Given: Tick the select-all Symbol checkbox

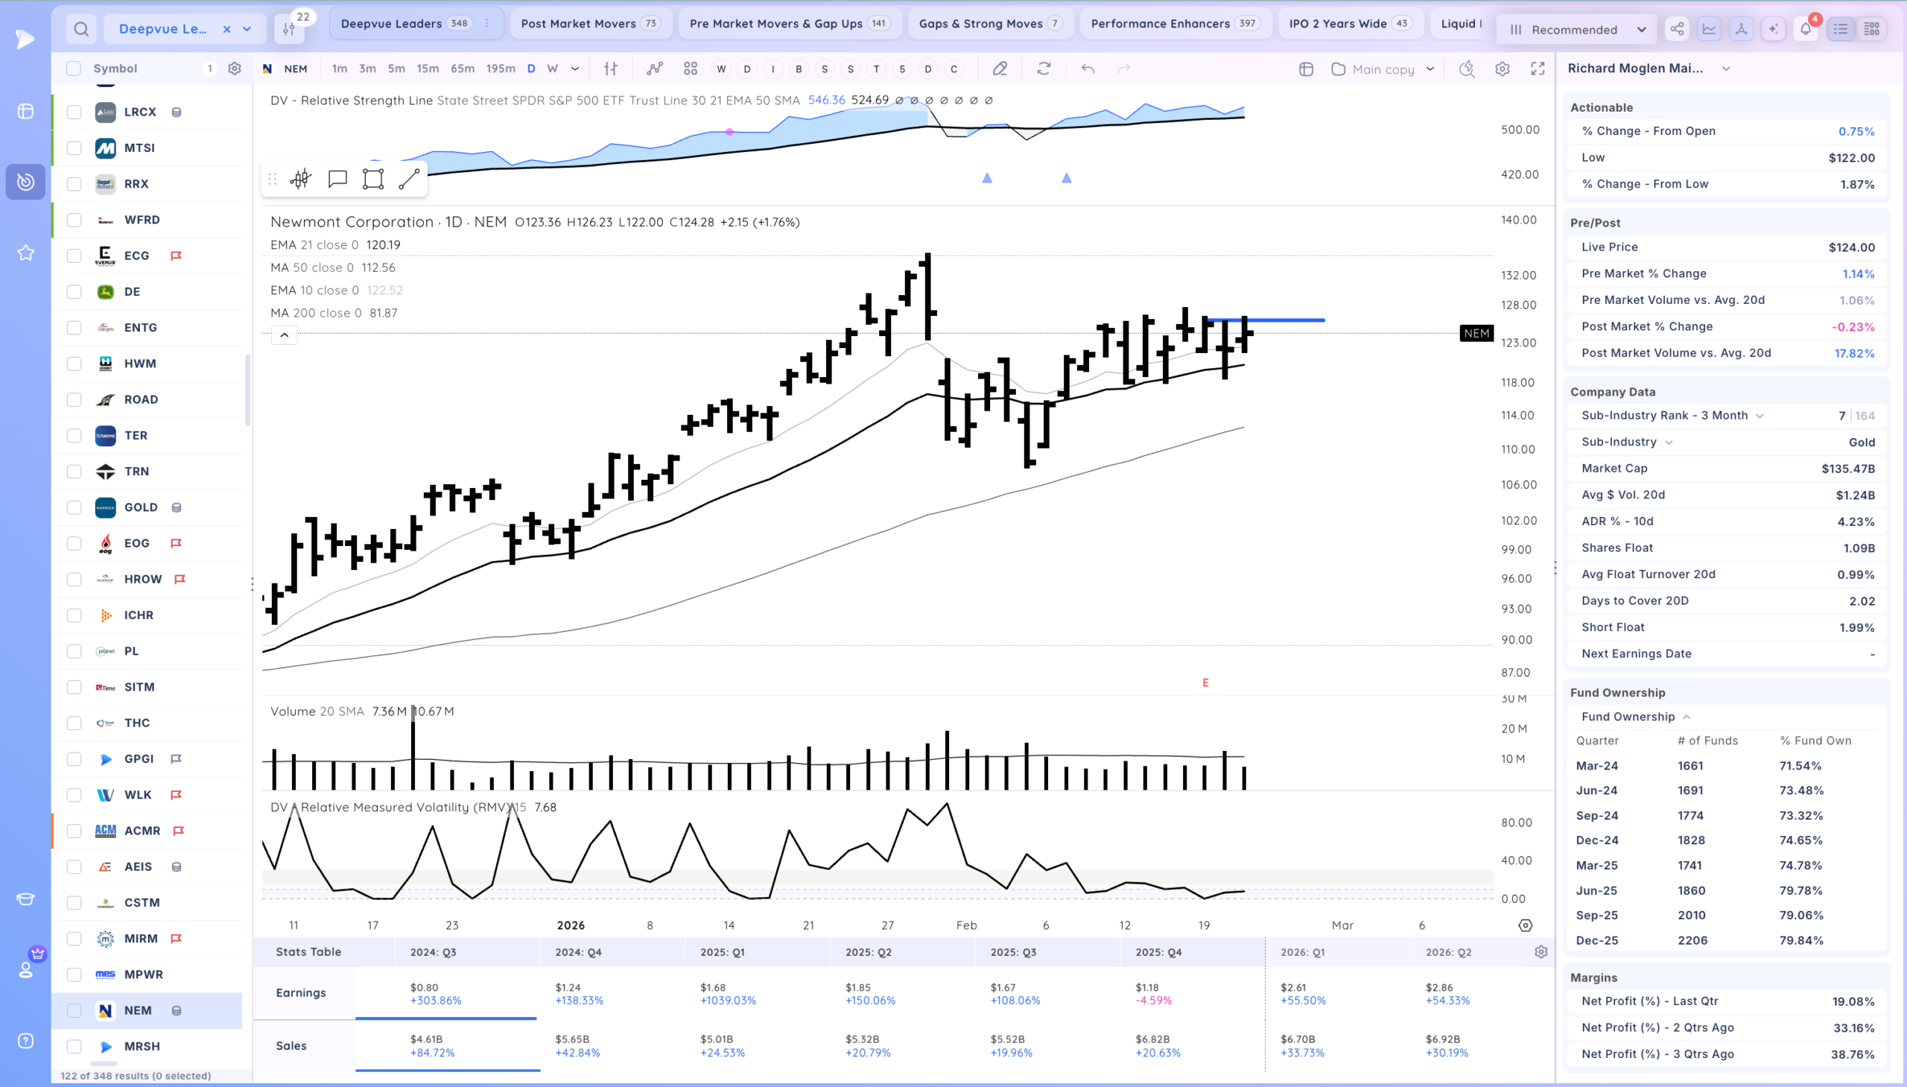Looking at the screenshot, I should (73, 69).
